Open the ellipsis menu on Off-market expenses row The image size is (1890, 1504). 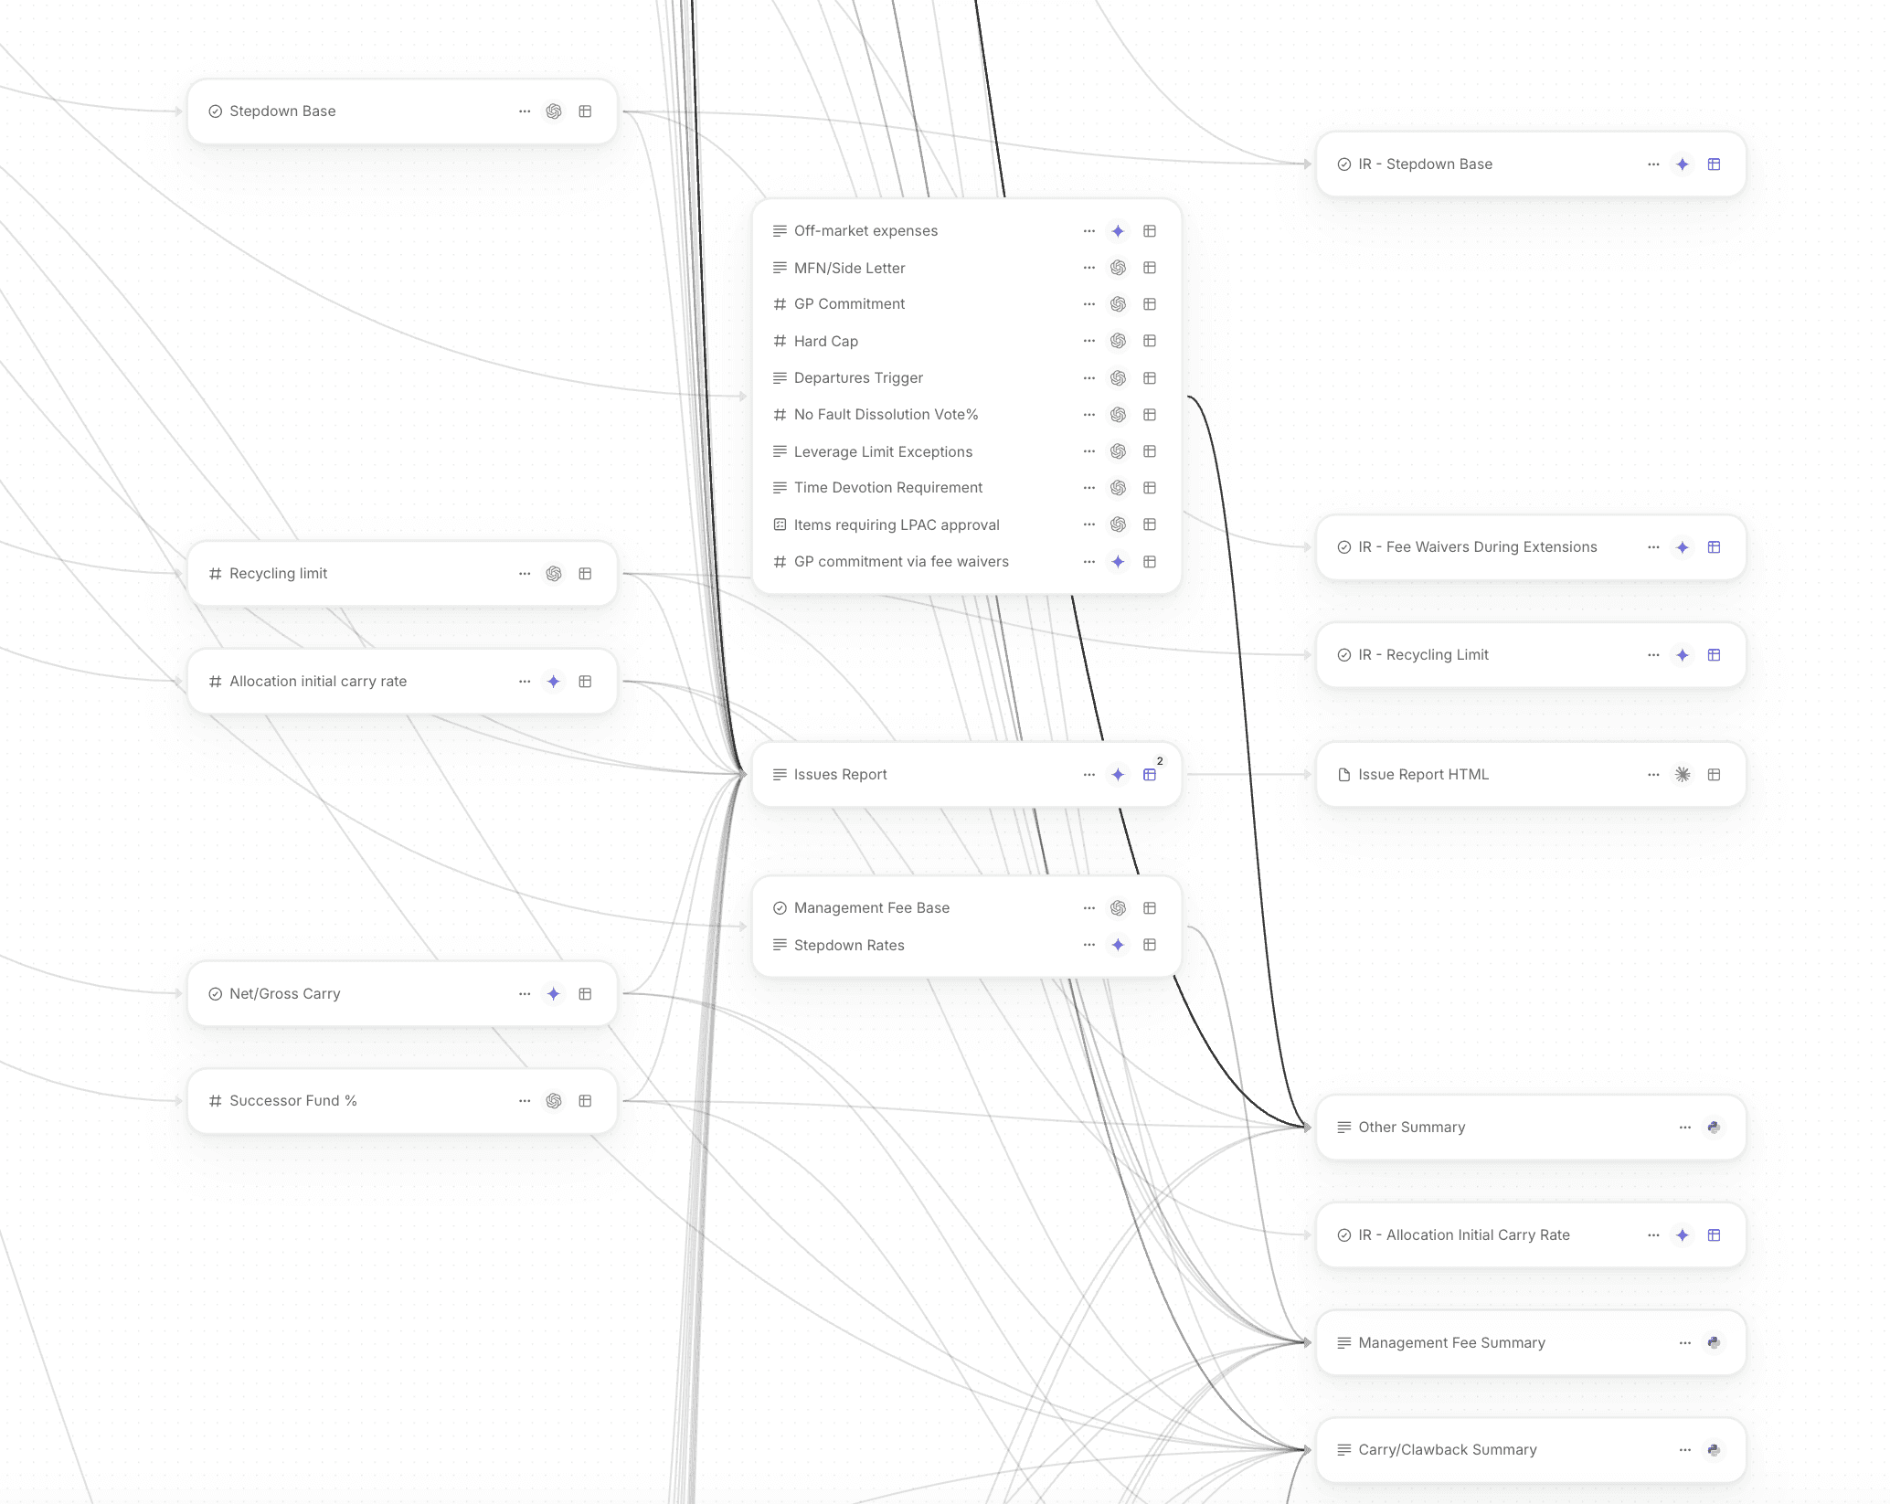[1088, 231]
